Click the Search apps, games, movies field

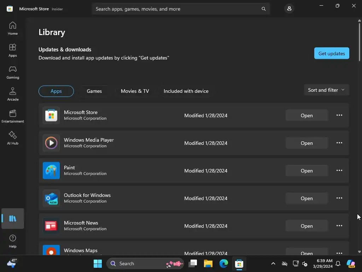181,9
